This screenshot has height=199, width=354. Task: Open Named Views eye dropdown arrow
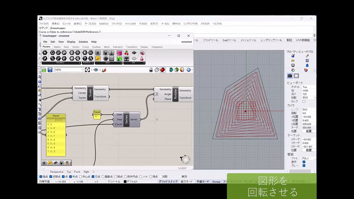pyautogui.click(x=100, y=70)
